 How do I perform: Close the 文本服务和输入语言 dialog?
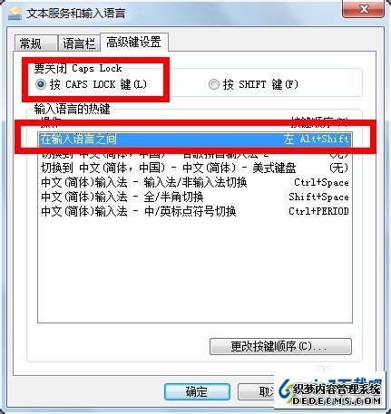tap(363, 9)
